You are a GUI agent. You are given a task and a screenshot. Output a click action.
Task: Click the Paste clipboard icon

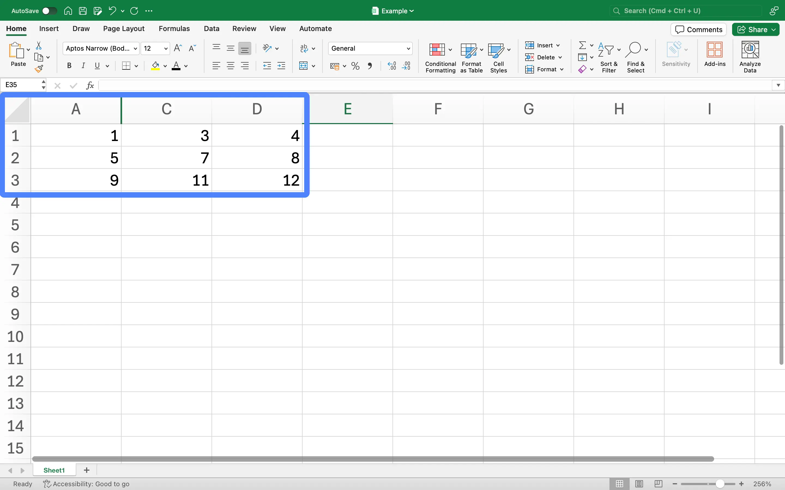coord(16,51)
